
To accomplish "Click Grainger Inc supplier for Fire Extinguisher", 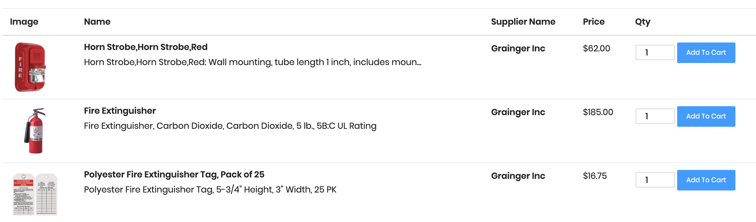I will [x=518, y=112].
